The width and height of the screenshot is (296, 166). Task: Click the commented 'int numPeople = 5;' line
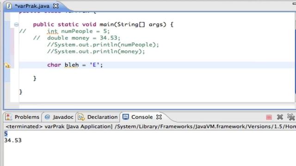[78, 31]
